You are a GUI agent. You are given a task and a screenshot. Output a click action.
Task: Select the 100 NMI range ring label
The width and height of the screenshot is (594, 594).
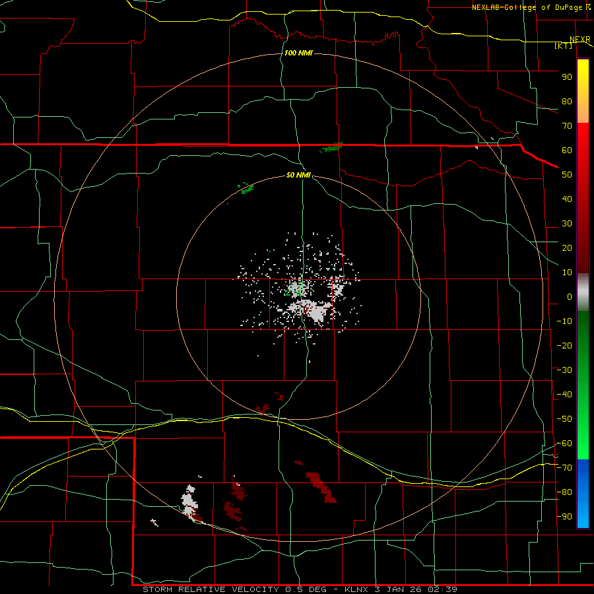(x=298, y=53)
